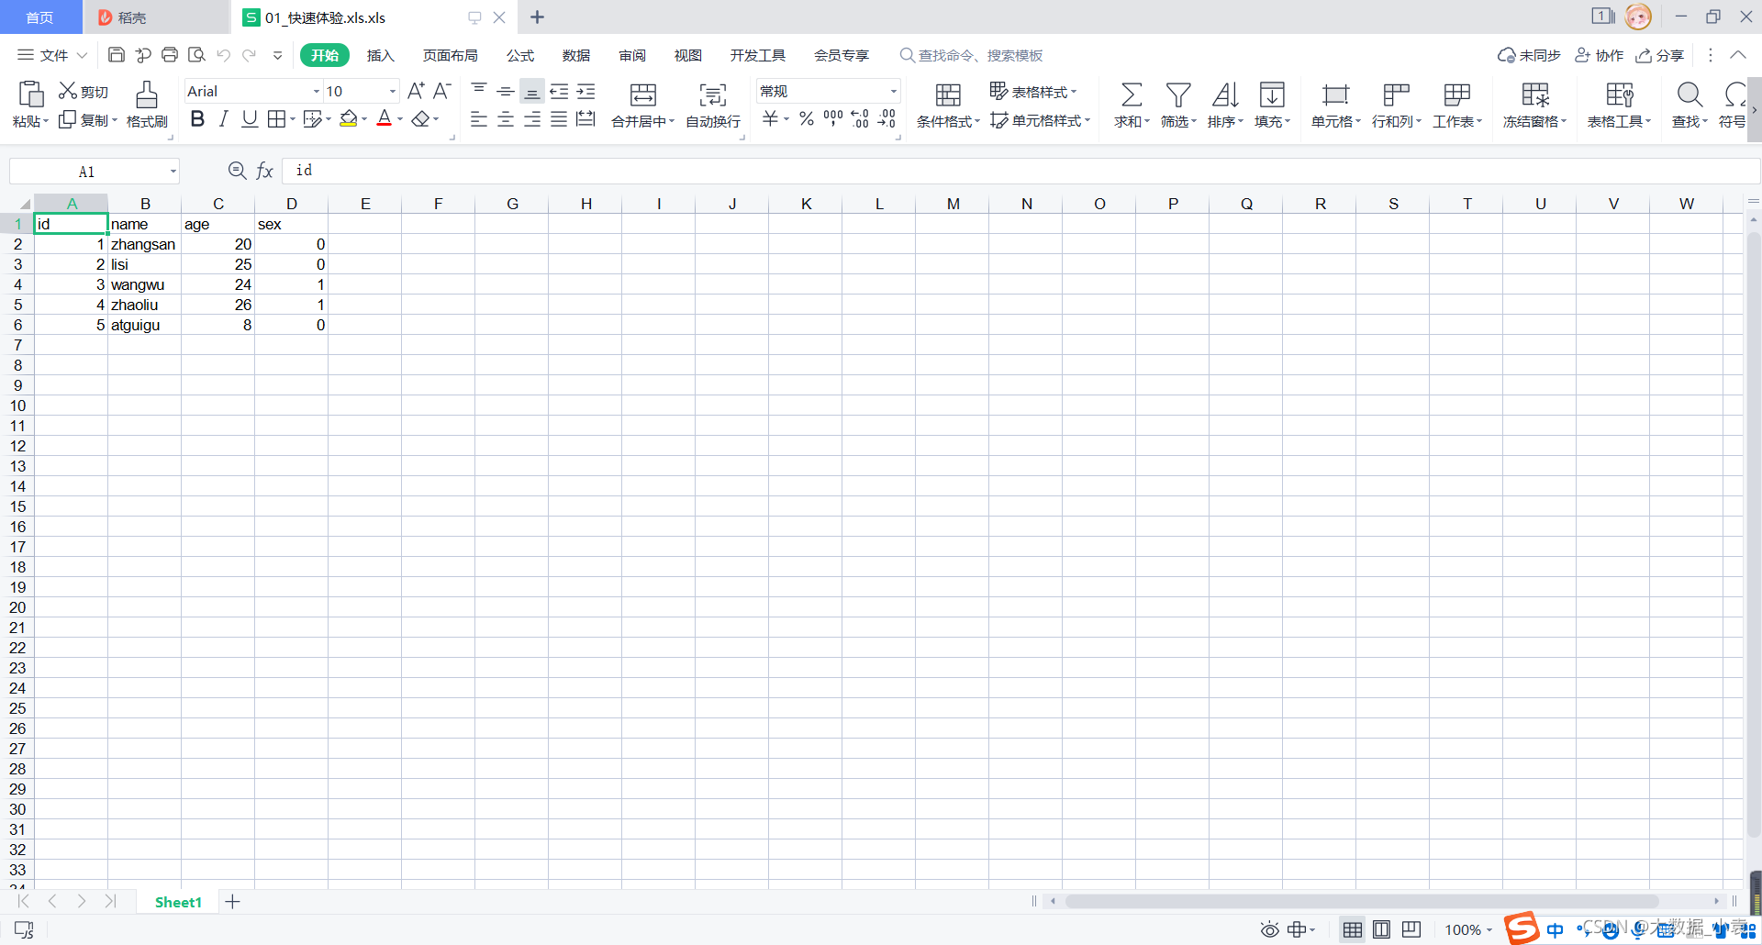This screenshot has width=1762, height=945.
Task: Align text to middle vertically
Action: coord(506,91)
